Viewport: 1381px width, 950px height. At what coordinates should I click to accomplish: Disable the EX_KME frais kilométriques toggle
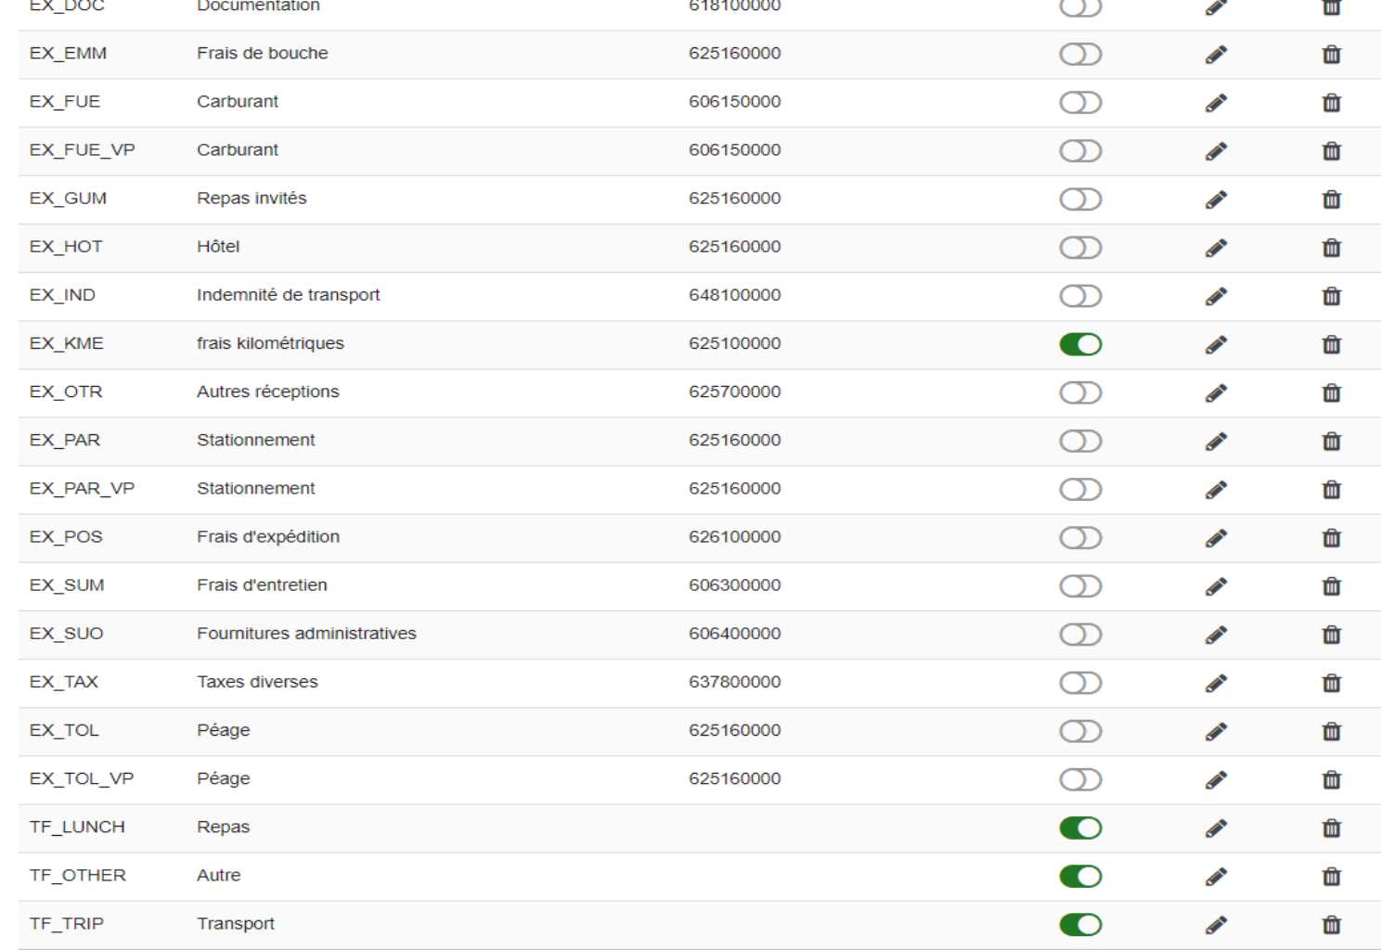click(x=1080, y=344)
